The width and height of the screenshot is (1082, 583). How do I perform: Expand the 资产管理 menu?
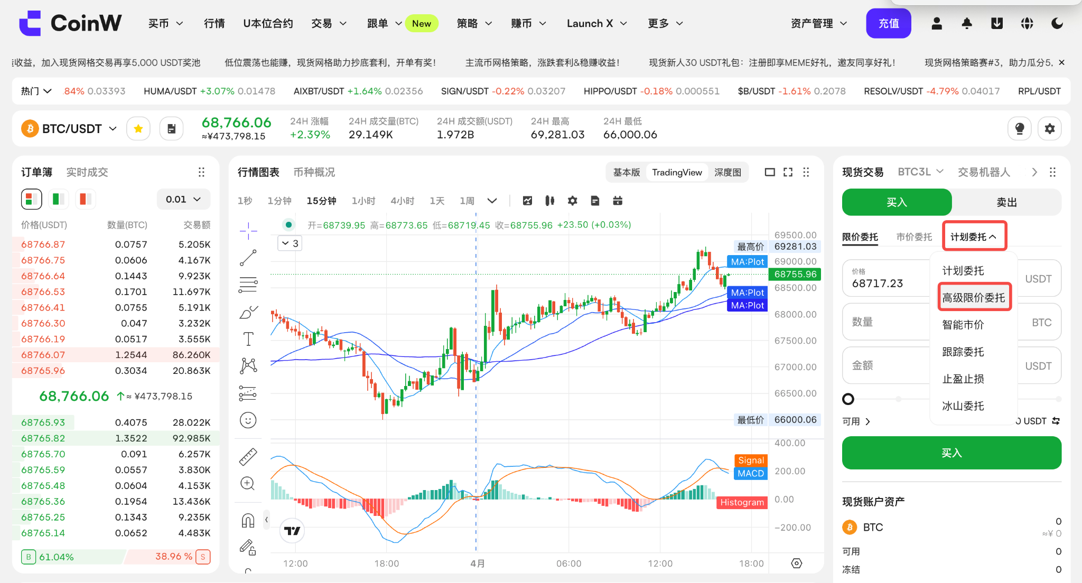click(819, 23)
